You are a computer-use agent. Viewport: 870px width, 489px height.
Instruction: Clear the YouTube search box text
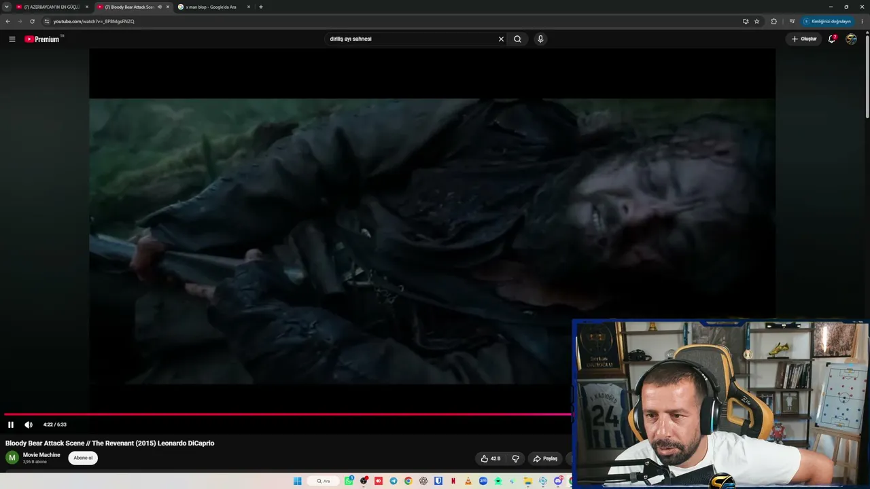point(501,39)
